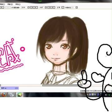The width and height of the screenshot is (112, 112).
Task: Rotate the canvas view clockwise
Action: point(51,7)
